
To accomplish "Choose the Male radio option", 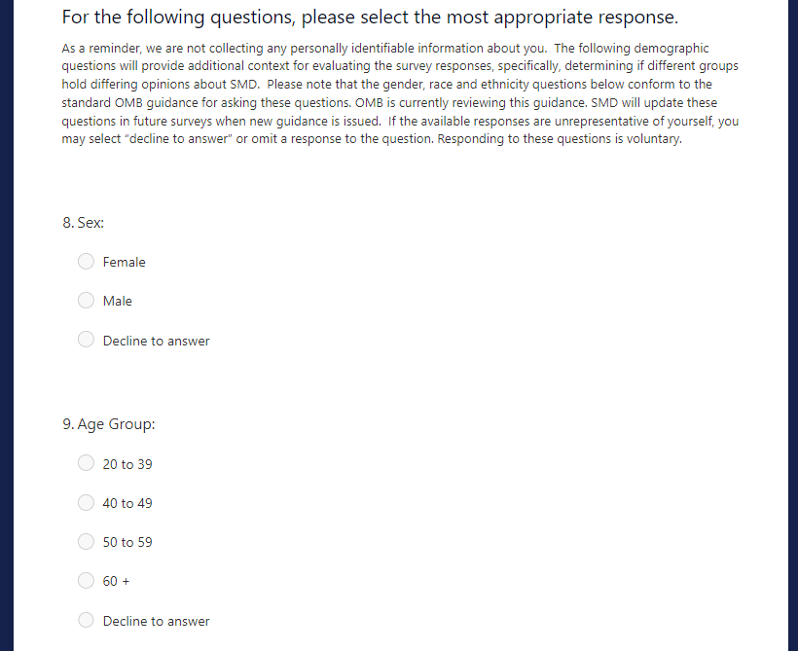I will pyautogui.click(x=87, y=300).
